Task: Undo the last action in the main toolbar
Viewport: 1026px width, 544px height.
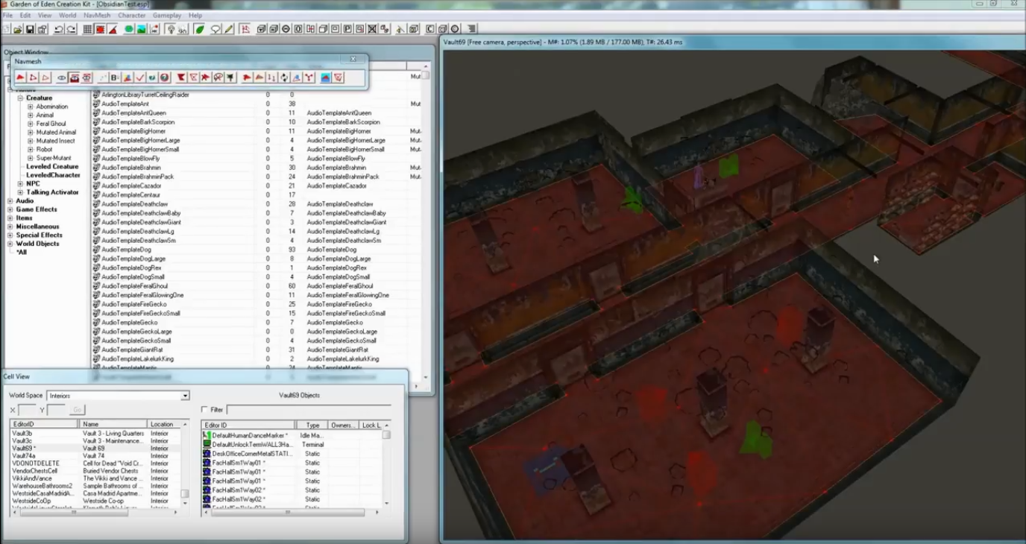Action: [59, 30]
